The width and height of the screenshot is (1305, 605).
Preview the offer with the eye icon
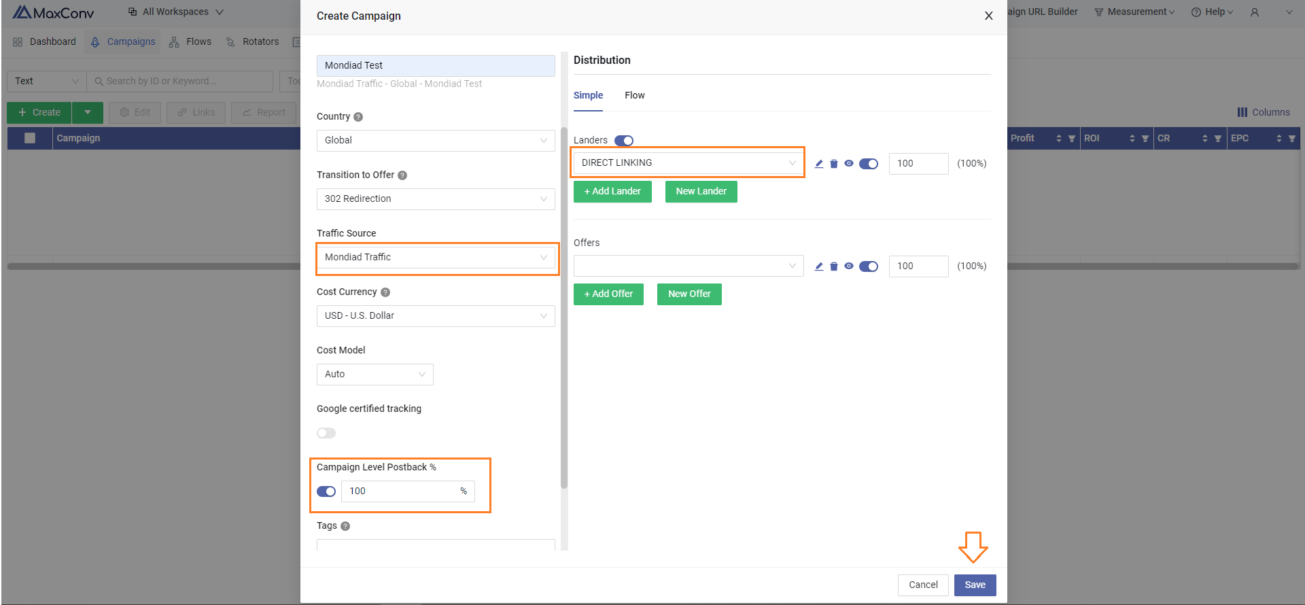point(849,266)
